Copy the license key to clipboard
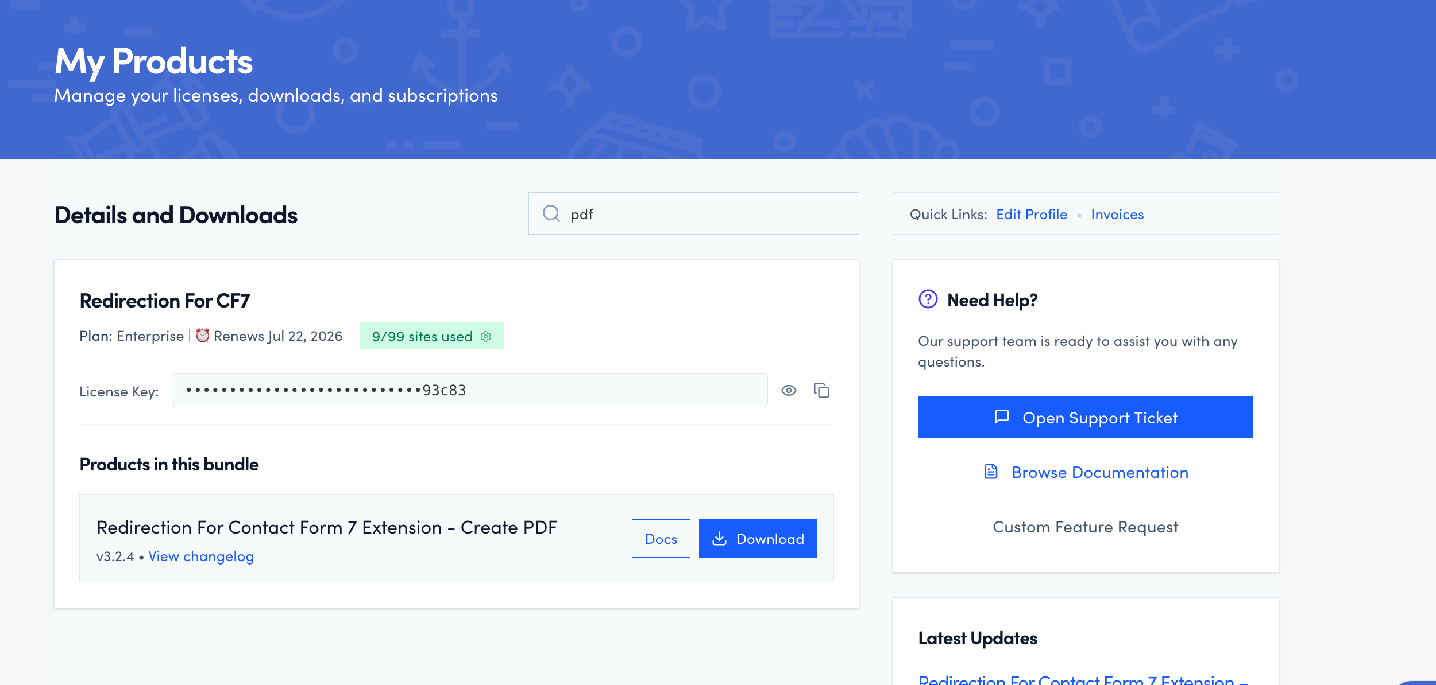 [821, 391]
